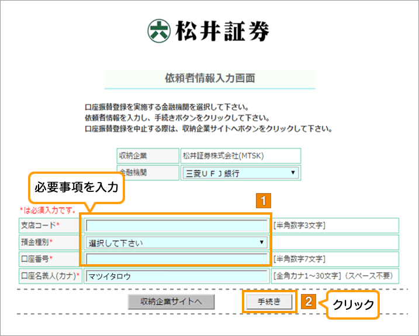Click the 依頼者情報入力画面 heading

(x=210, y=78)
